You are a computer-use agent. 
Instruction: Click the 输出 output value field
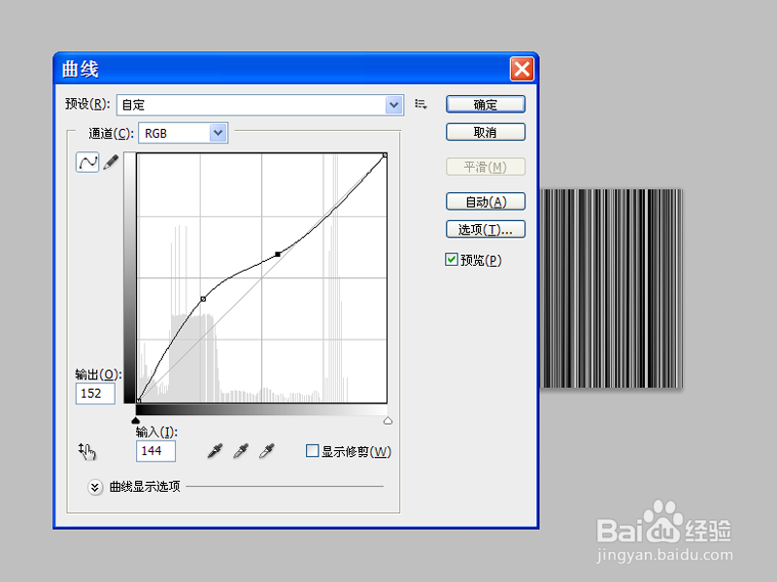[95, 394]
